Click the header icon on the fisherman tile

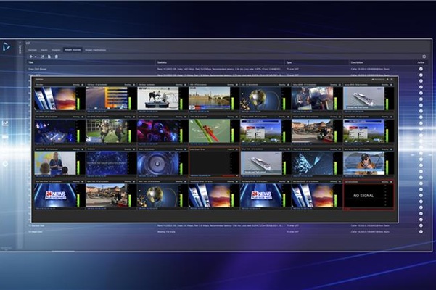pos(391,149)
